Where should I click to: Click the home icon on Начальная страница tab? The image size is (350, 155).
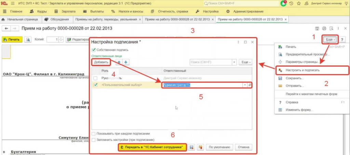pos(3,19)
